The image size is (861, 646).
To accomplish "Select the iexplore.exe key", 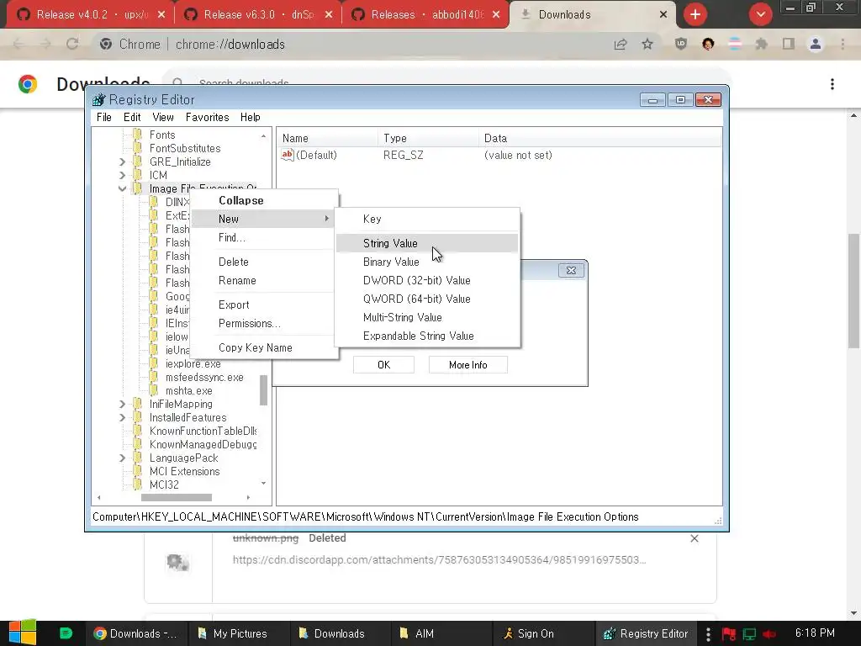I will tap(193, 363).
